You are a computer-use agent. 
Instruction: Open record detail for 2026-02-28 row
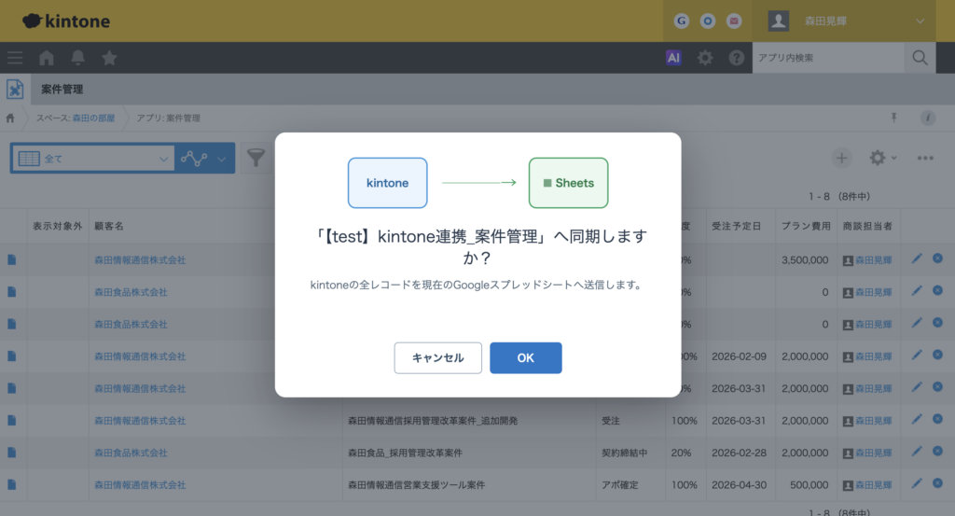coord(11,453)
